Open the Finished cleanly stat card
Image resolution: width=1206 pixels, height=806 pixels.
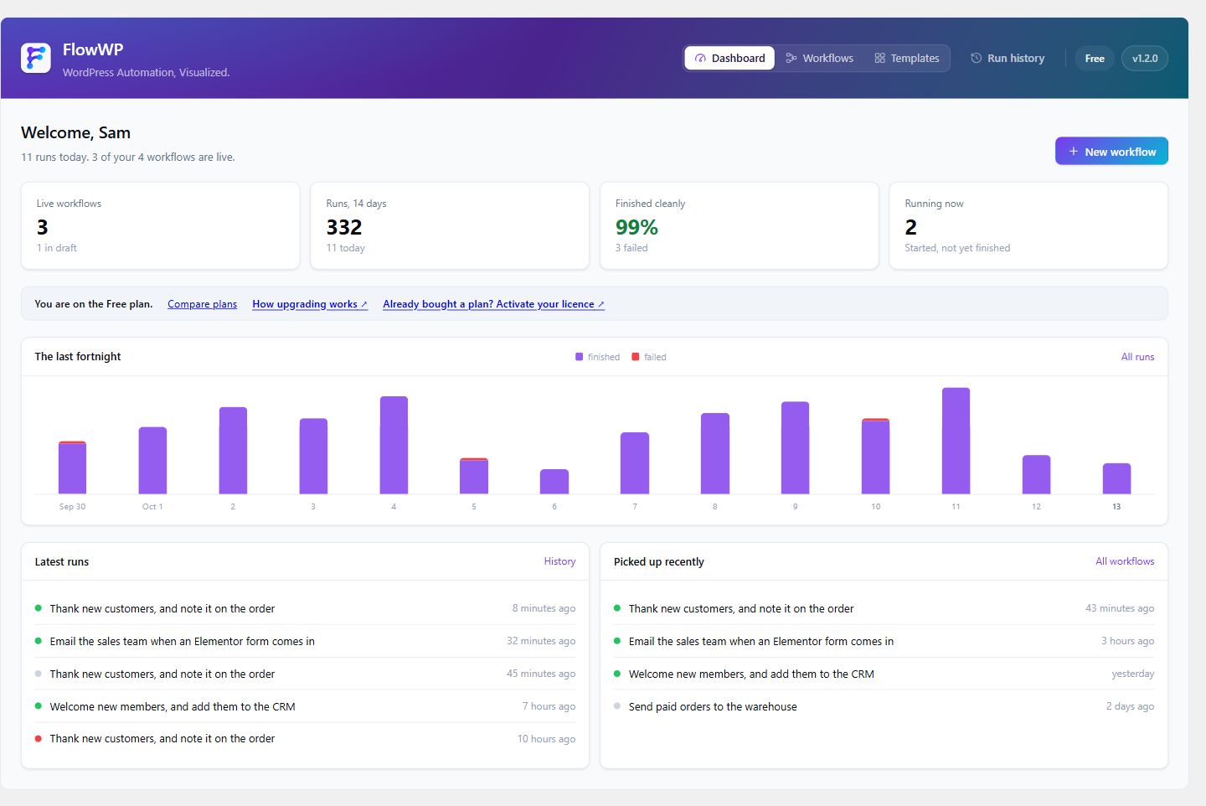[x=740, y=225]
